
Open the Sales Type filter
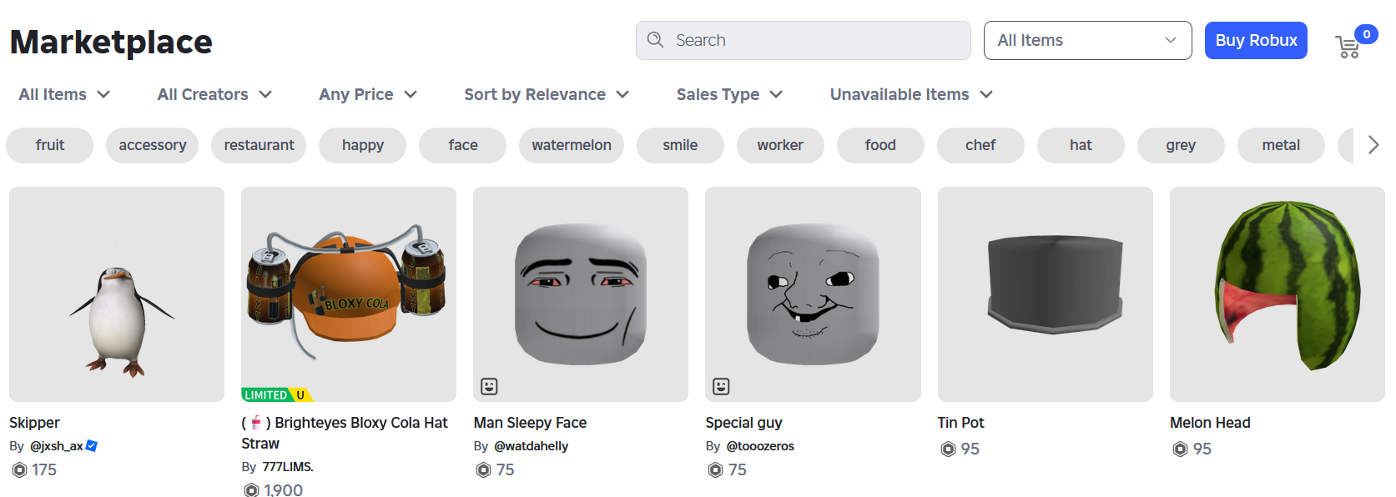click(729, 94)
